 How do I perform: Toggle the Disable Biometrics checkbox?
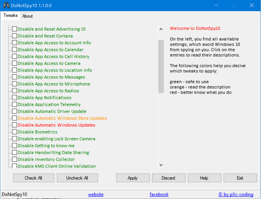tap(15, 132)
